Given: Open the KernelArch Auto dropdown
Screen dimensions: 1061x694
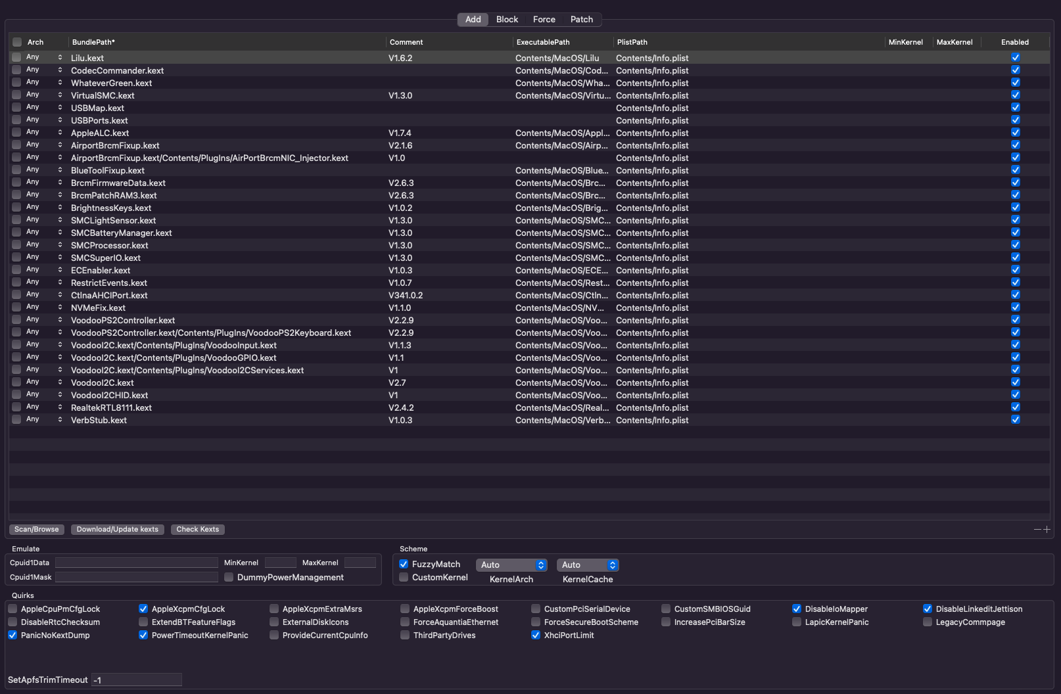Looking at the screenshot, I should (511, 565).
